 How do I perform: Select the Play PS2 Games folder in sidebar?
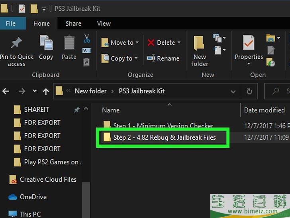click(x=48, y=162)
